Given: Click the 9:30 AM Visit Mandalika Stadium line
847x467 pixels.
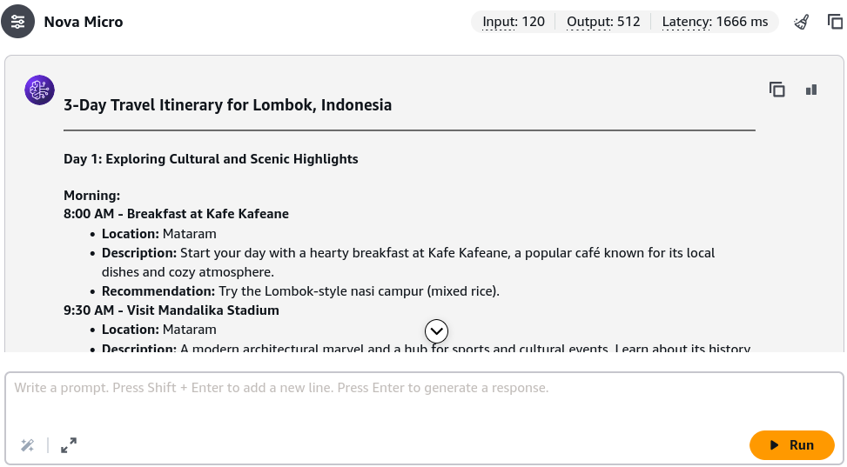Looking at the screenshot, I should (171, 310).
